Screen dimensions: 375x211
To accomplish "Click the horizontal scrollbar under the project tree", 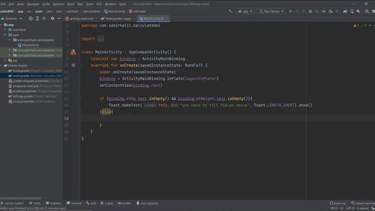I will (21, 198).
